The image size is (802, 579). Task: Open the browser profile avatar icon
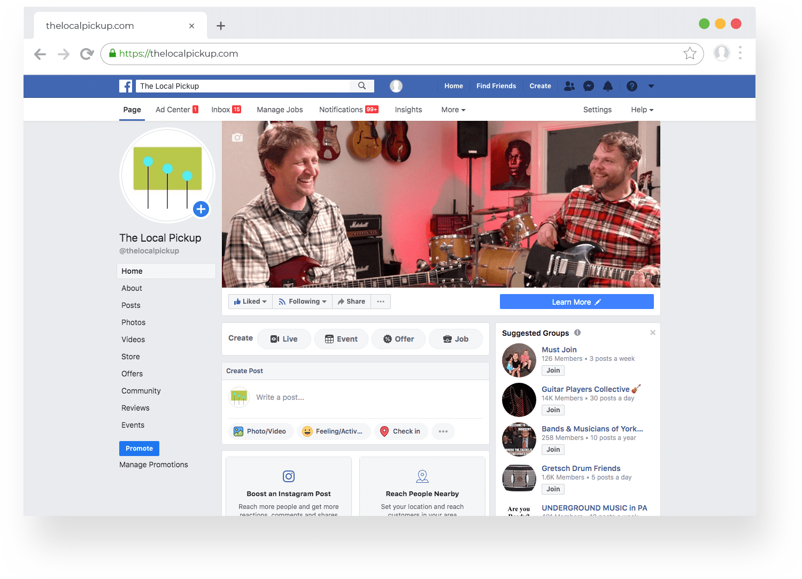(722, 53)
